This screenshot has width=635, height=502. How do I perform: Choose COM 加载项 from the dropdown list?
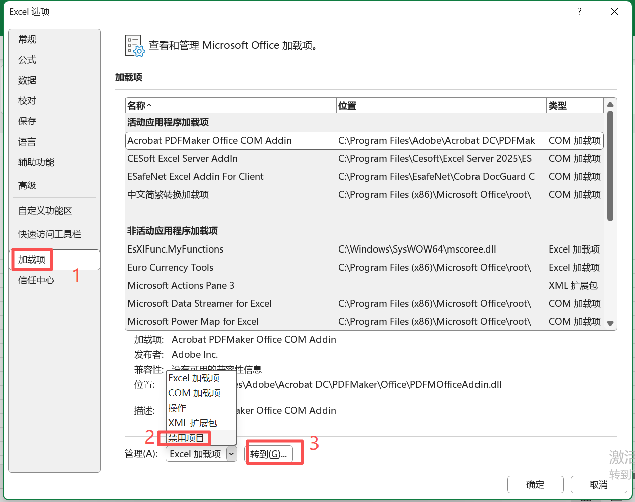pyautogui.click(x=201, y=393)
